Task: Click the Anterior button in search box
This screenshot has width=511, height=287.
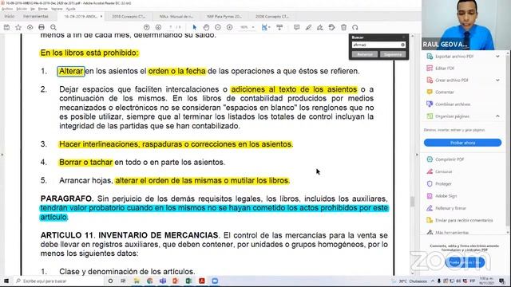Action: coord(365,54)
